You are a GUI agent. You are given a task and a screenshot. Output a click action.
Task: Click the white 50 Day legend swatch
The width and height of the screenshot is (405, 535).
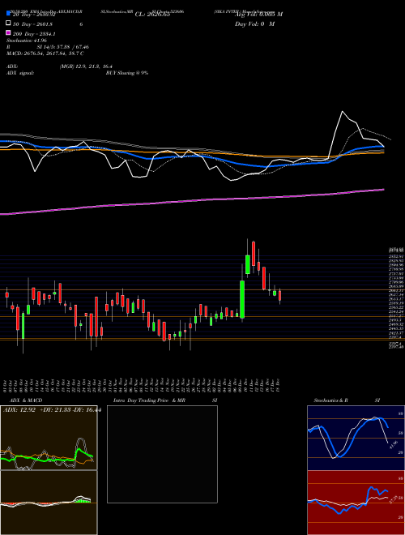pos(9,24)
